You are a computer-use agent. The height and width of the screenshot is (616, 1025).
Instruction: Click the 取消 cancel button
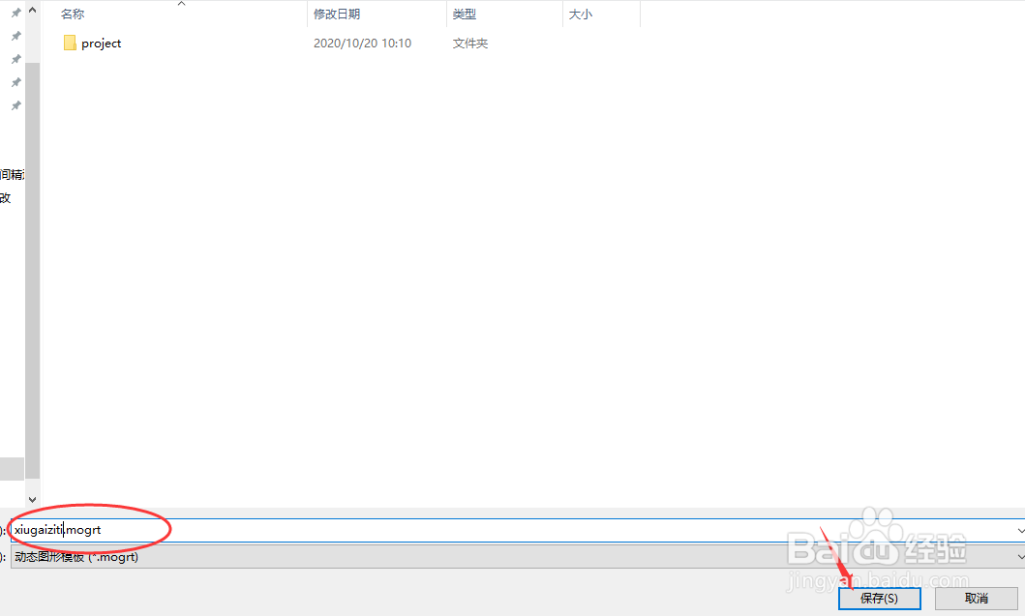(x=978, y=598)
